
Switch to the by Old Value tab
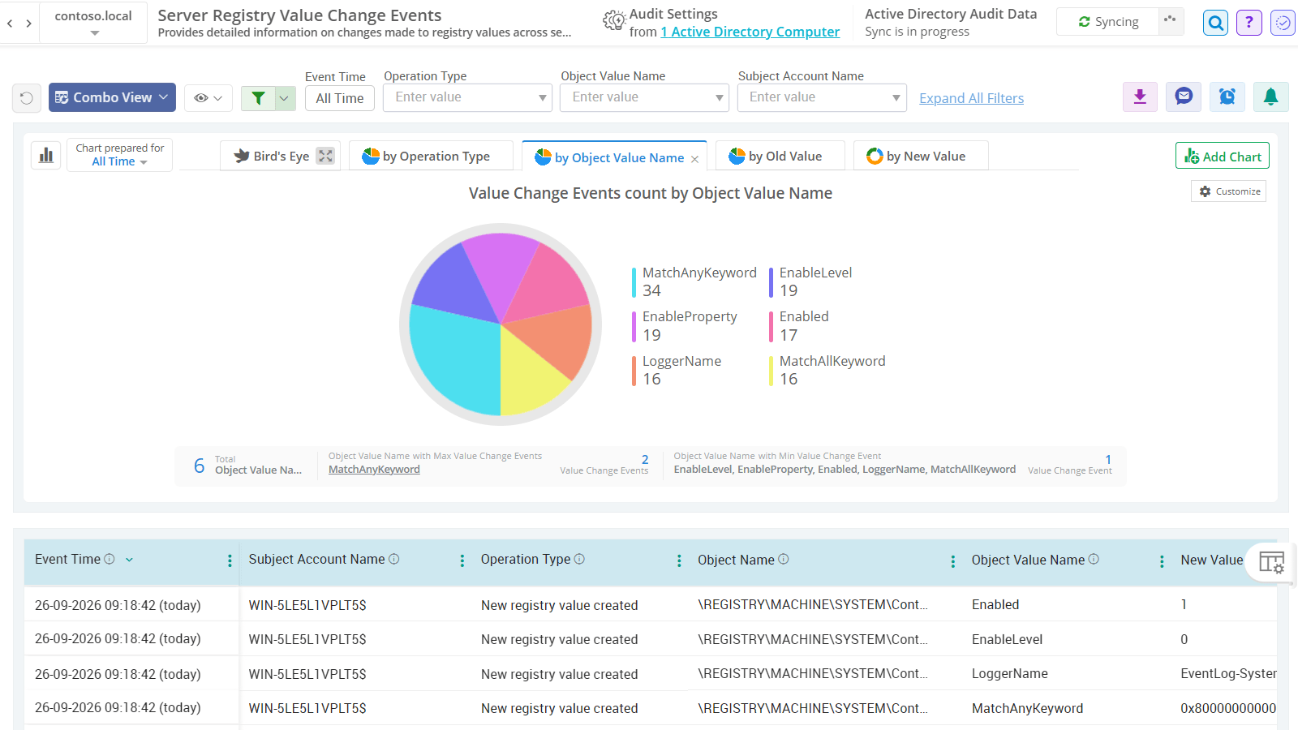point(780,156)
